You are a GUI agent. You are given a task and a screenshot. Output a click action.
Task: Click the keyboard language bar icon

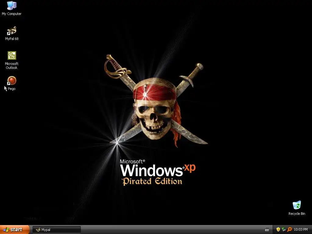267,230
